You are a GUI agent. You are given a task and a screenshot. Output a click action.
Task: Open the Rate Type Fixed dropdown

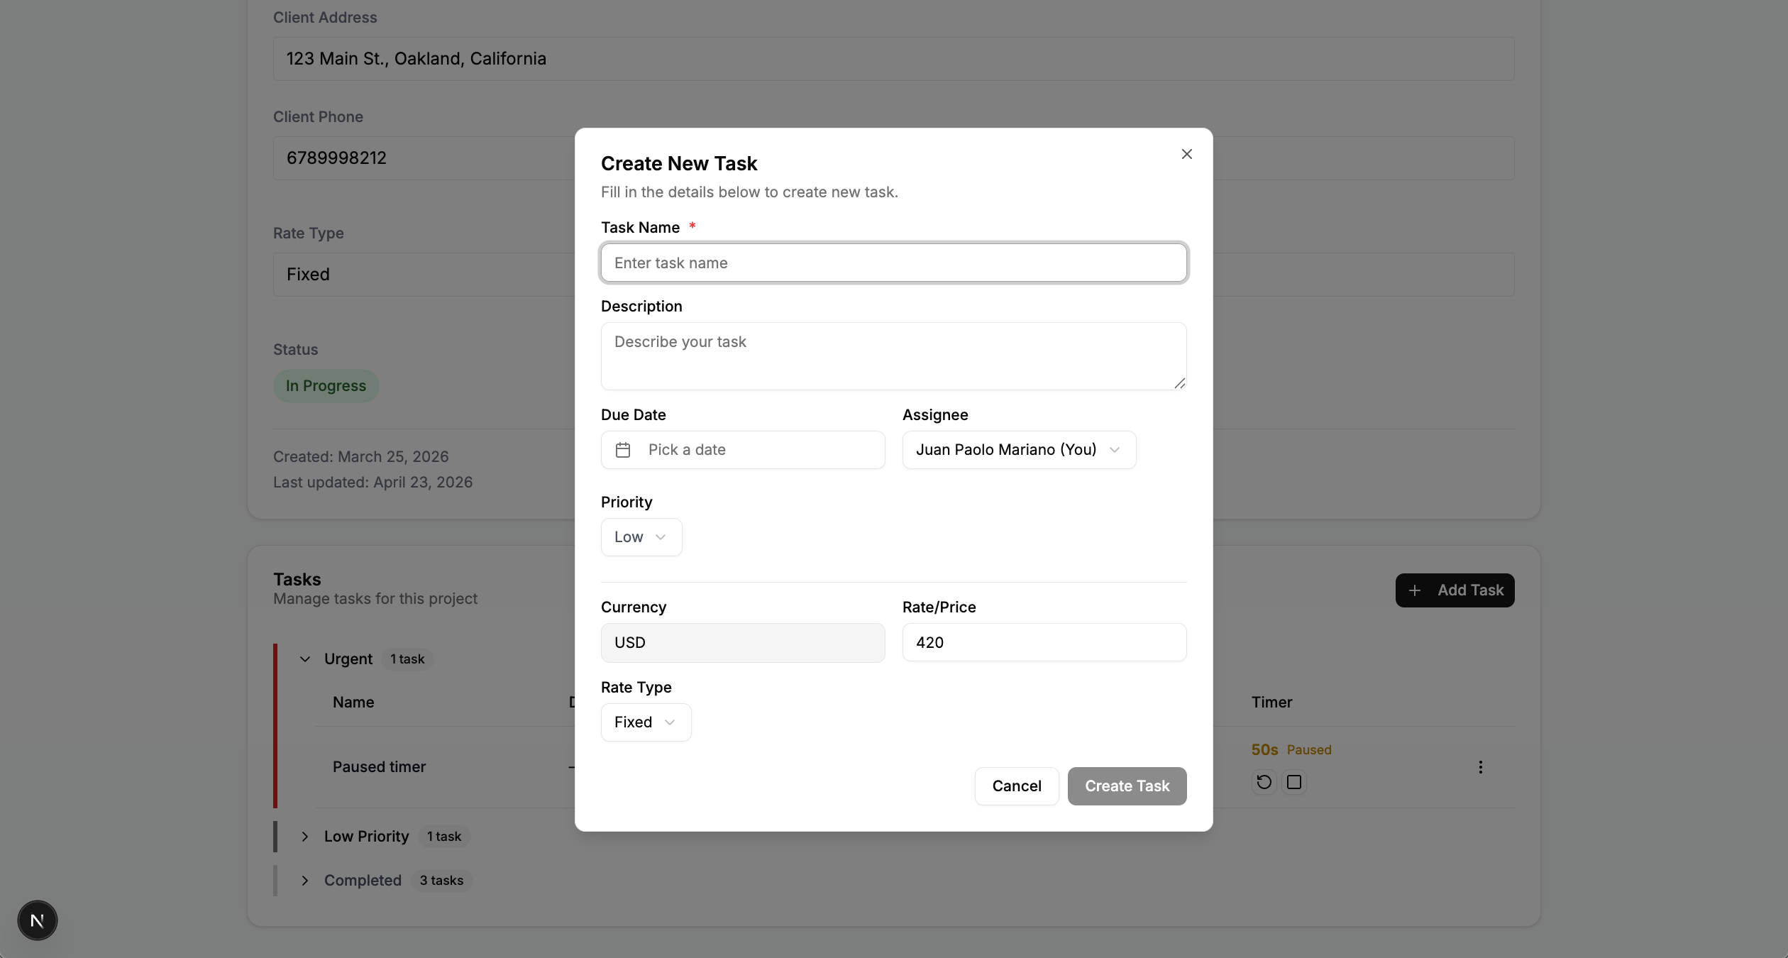click(645, 722)
